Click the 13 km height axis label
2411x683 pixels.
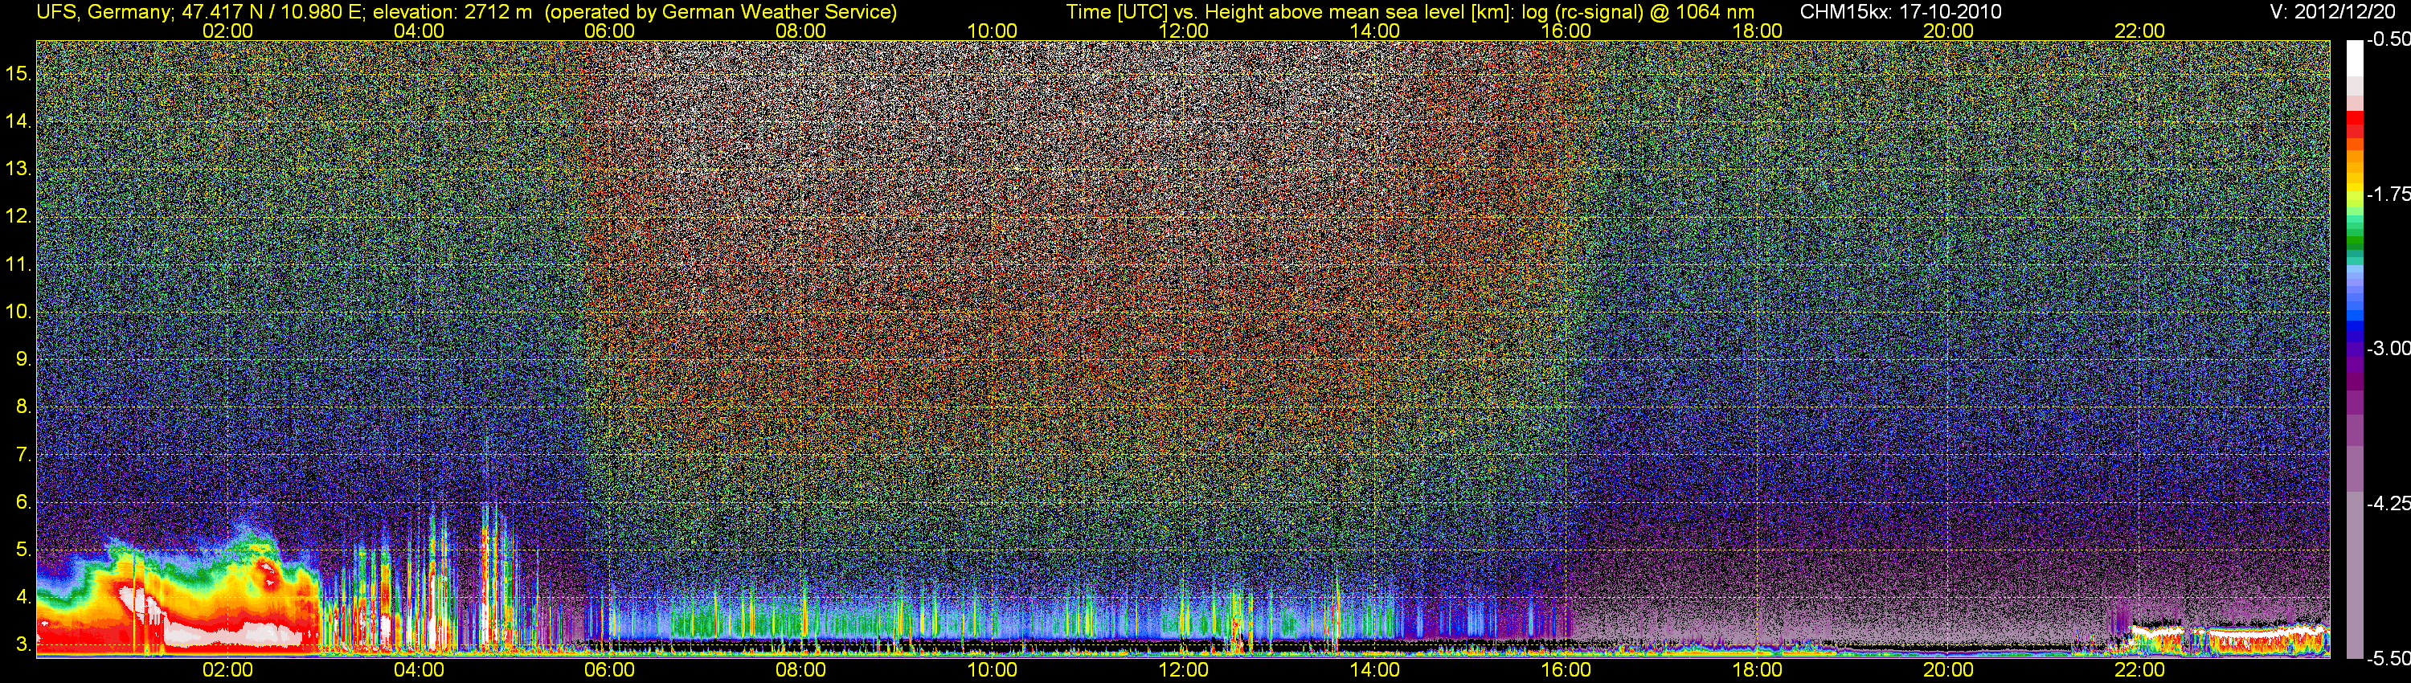click(x=18, y=170)
